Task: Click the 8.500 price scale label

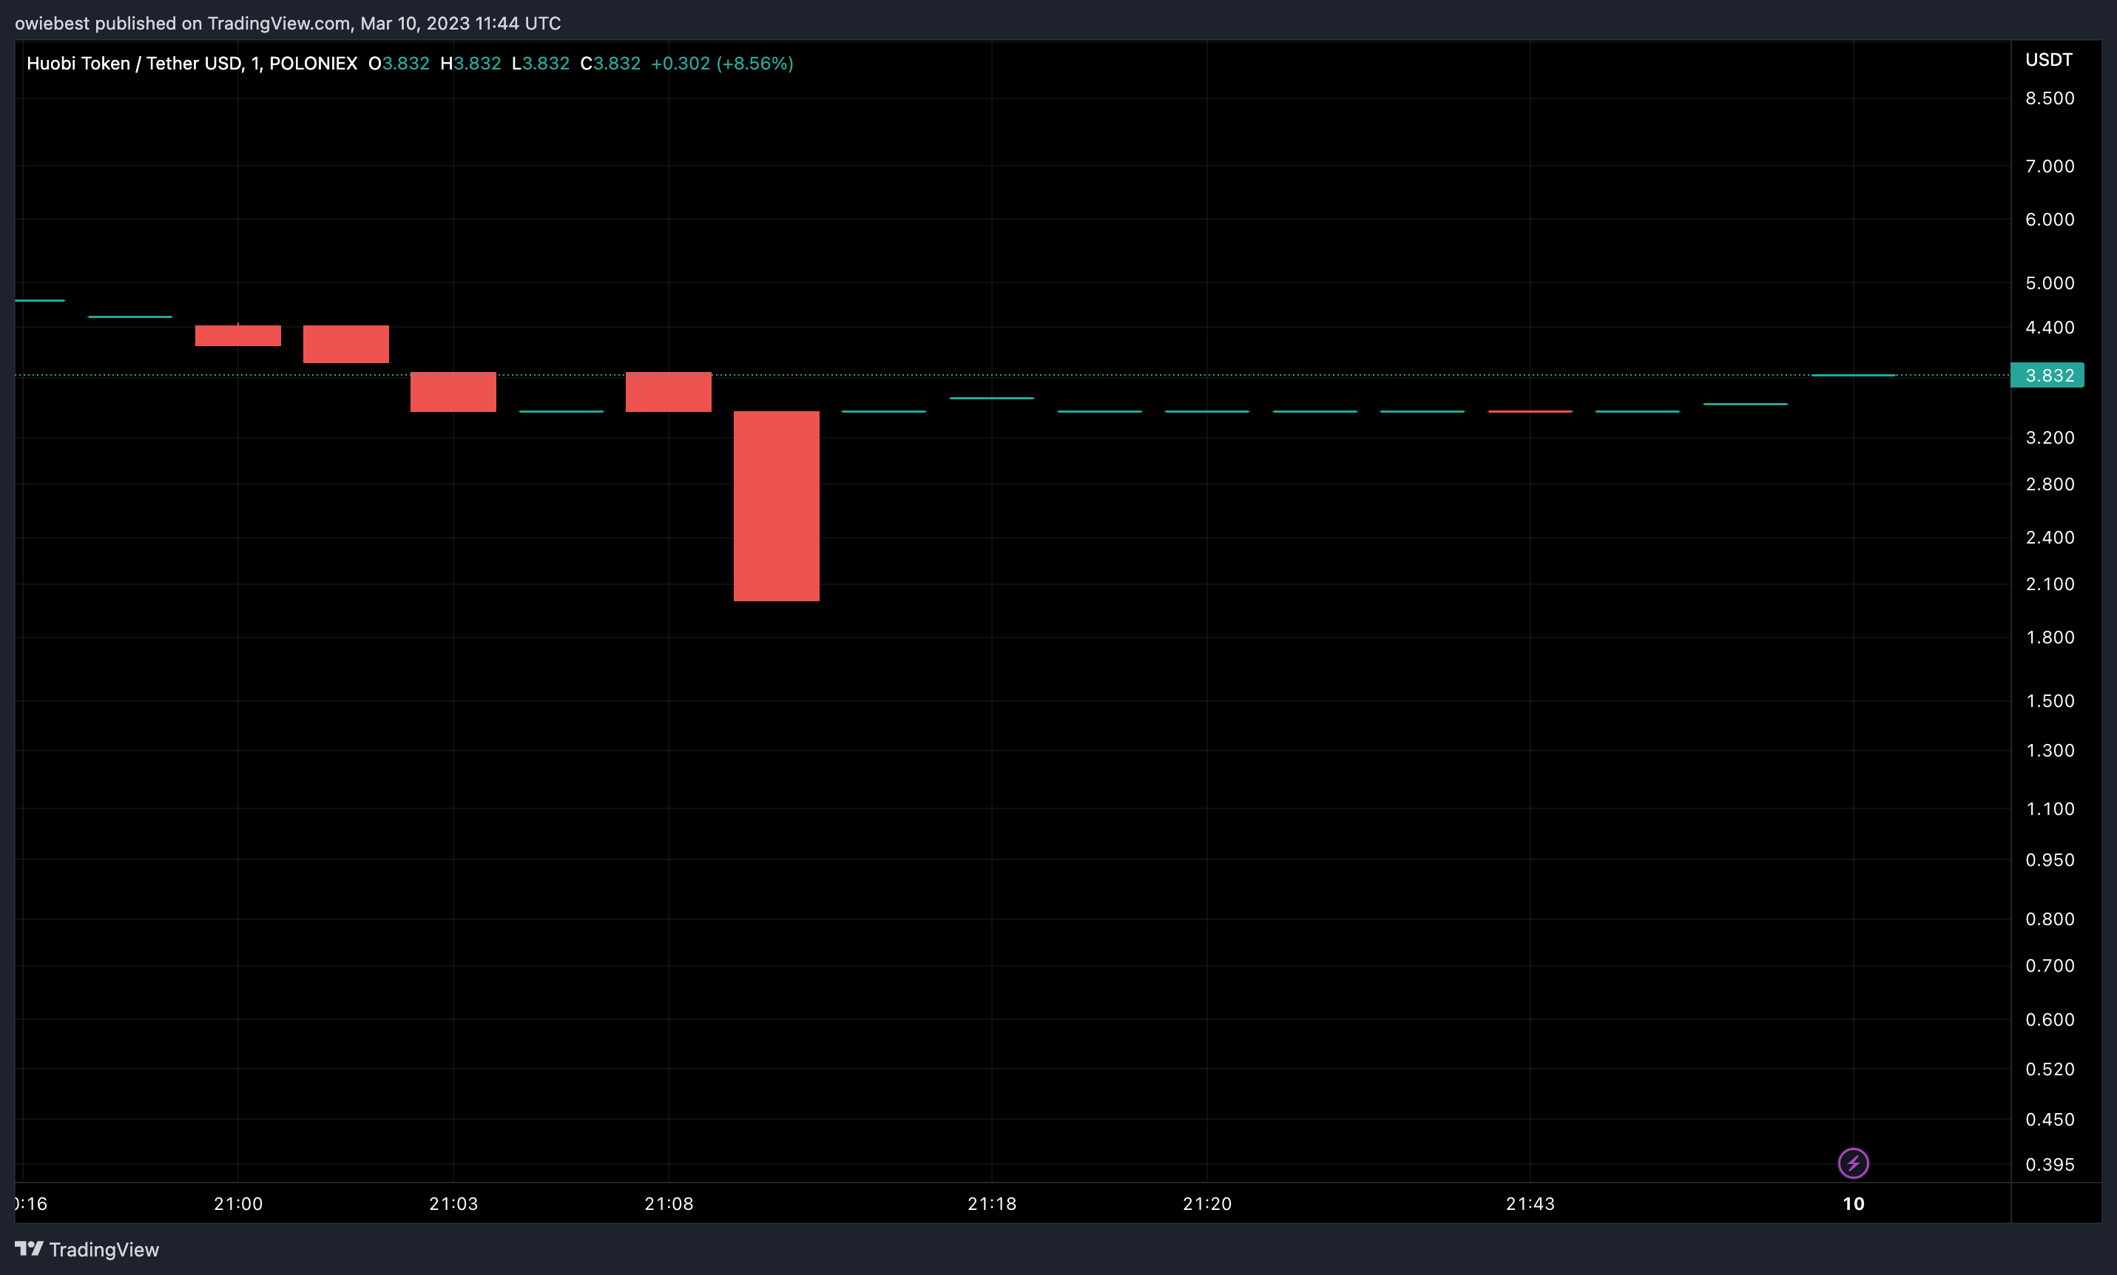Action: tap(2050, 98)
